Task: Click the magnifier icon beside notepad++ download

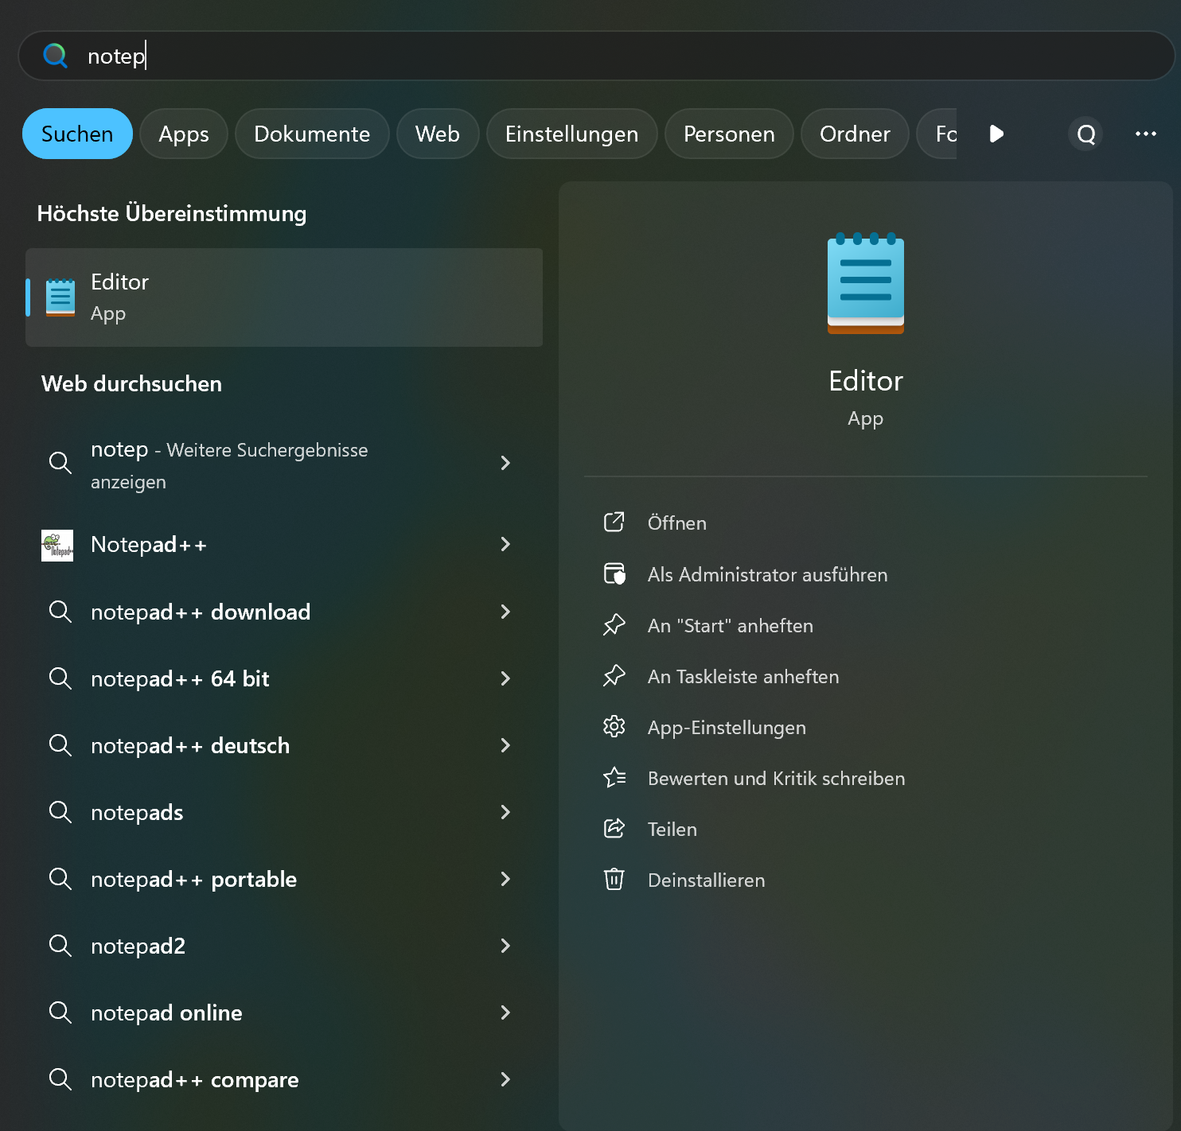Action: [60, 612]
